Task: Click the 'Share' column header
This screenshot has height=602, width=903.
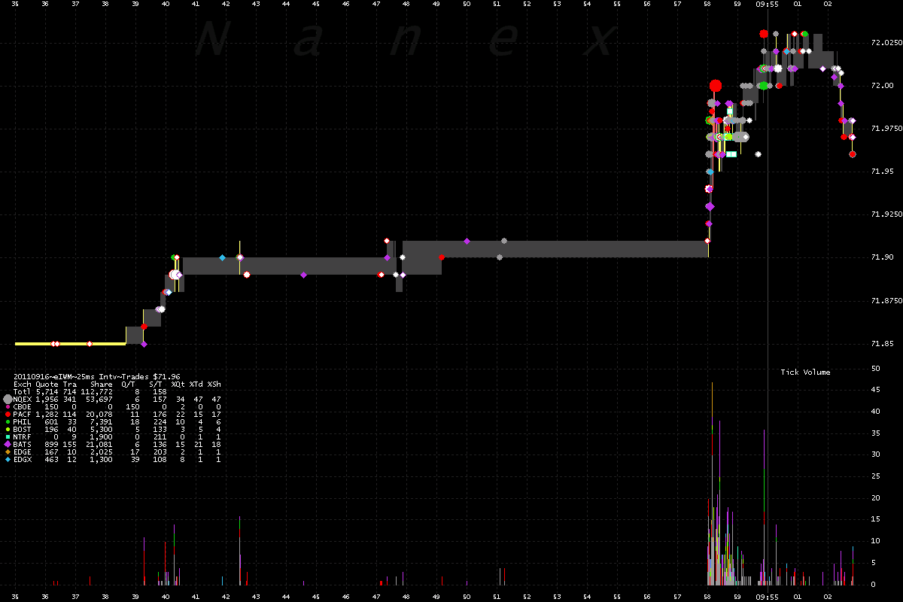Action: tap(101, 384)
